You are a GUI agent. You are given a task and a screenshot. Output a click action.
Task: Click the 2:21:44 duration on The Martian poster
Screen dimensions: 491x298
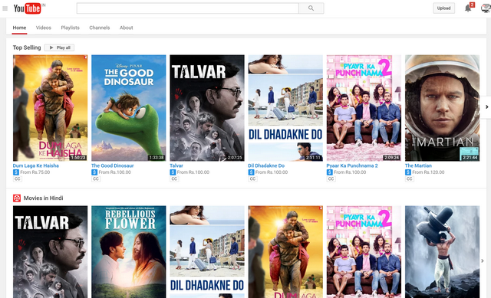(x=470, y=158)
